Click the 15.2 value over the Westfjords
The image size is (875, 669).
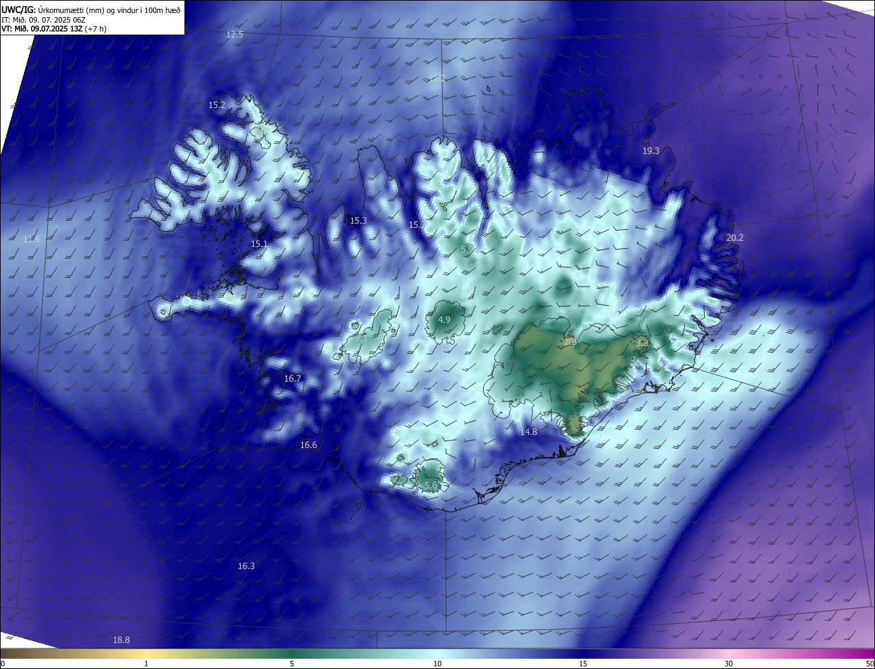(x=217, y=105)
